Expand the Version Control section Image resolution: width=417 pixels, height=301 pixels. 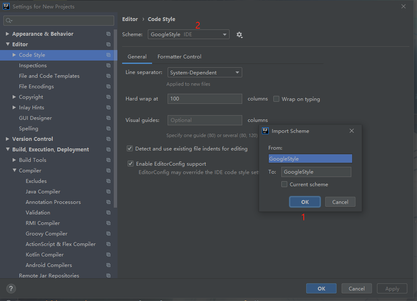[x=8, y=139]
